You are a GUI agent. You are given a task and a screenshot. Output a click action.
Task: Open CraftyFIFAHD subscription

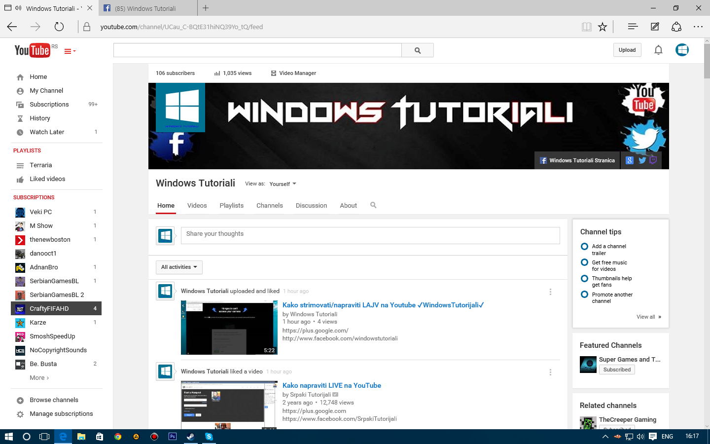pyautogui.click(x=56, y=308)
